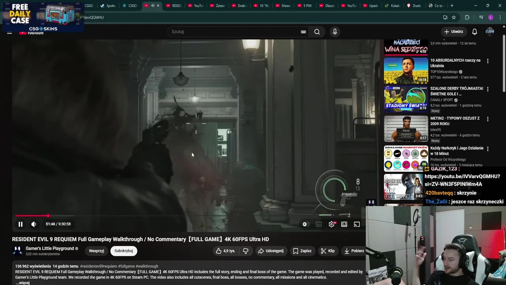
Task: Open HALAPDZIECI WINA SĘDZIEGO thumbnail
Action: coord(406,47)
